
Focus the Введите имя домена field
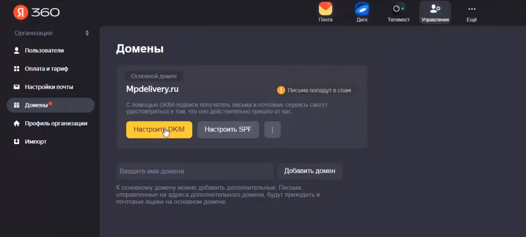tap(195, 171)
